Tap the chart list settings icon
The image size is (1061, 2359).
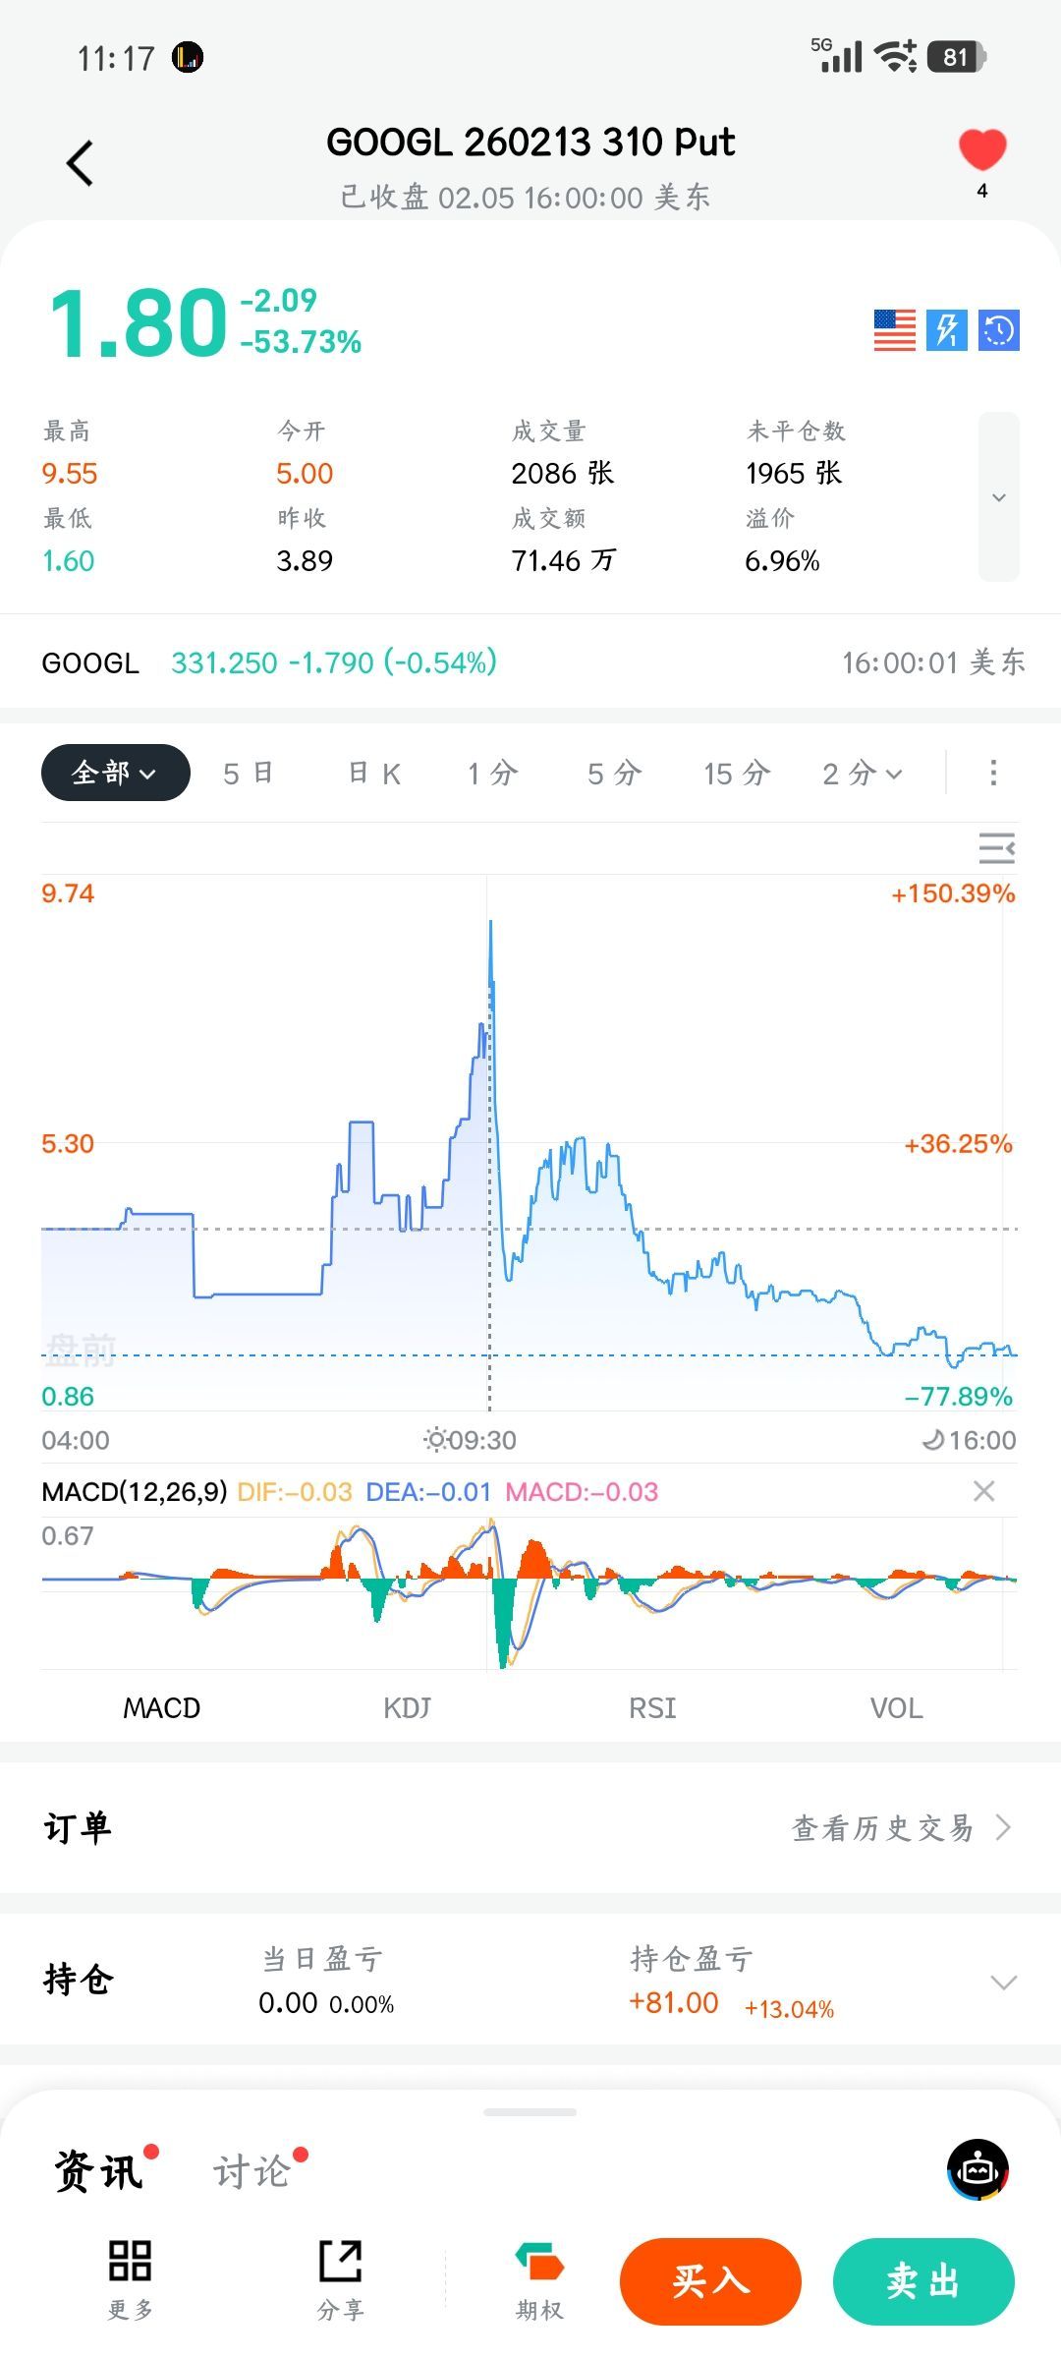click(x=996, y=848)
